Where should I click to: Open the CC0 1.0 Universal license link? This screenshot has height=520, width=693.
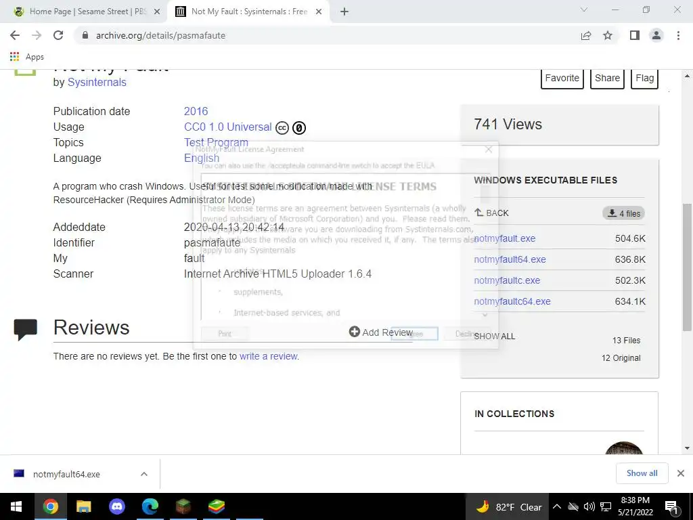pos(227,127)
